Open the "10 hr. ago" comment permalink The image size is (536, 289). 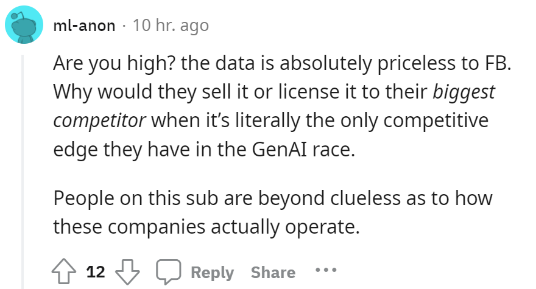coord(171,26)
